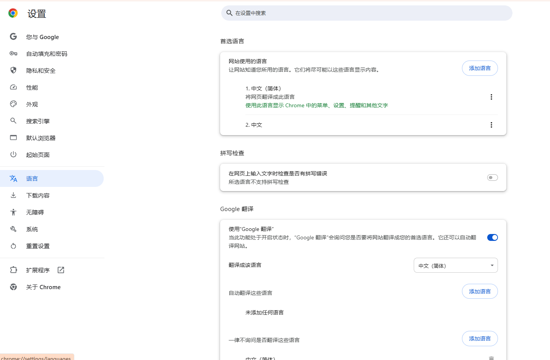Click the magnifier icon for 搜索引擎

(x=13, y=121)
